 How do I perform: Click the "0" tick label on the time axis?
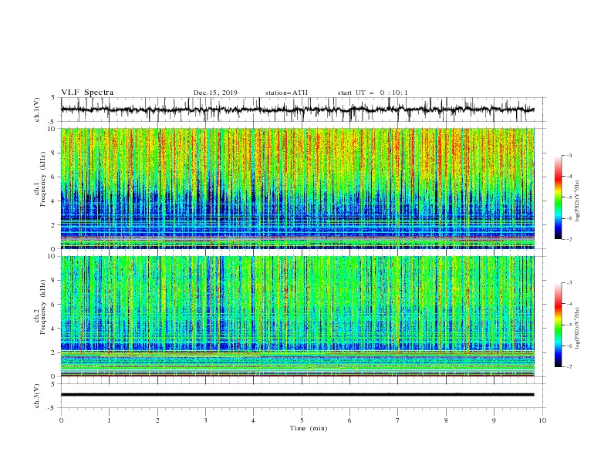pyautogui.click(x=61, y=420)
